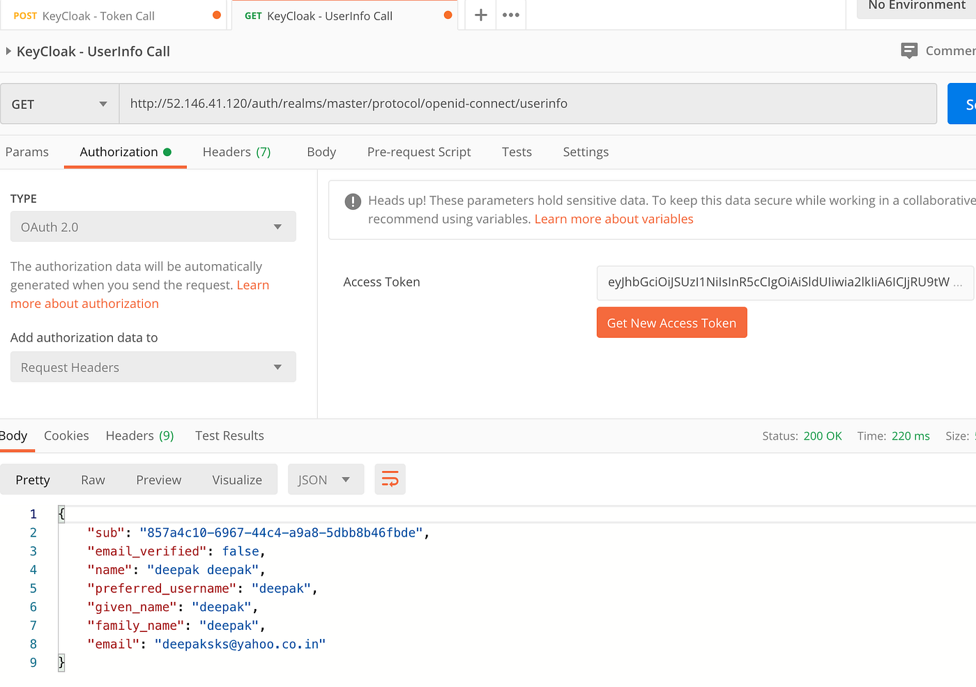Open a new request tab with the plus icon
The image size is (976, 687).
[x=480, y=15]
